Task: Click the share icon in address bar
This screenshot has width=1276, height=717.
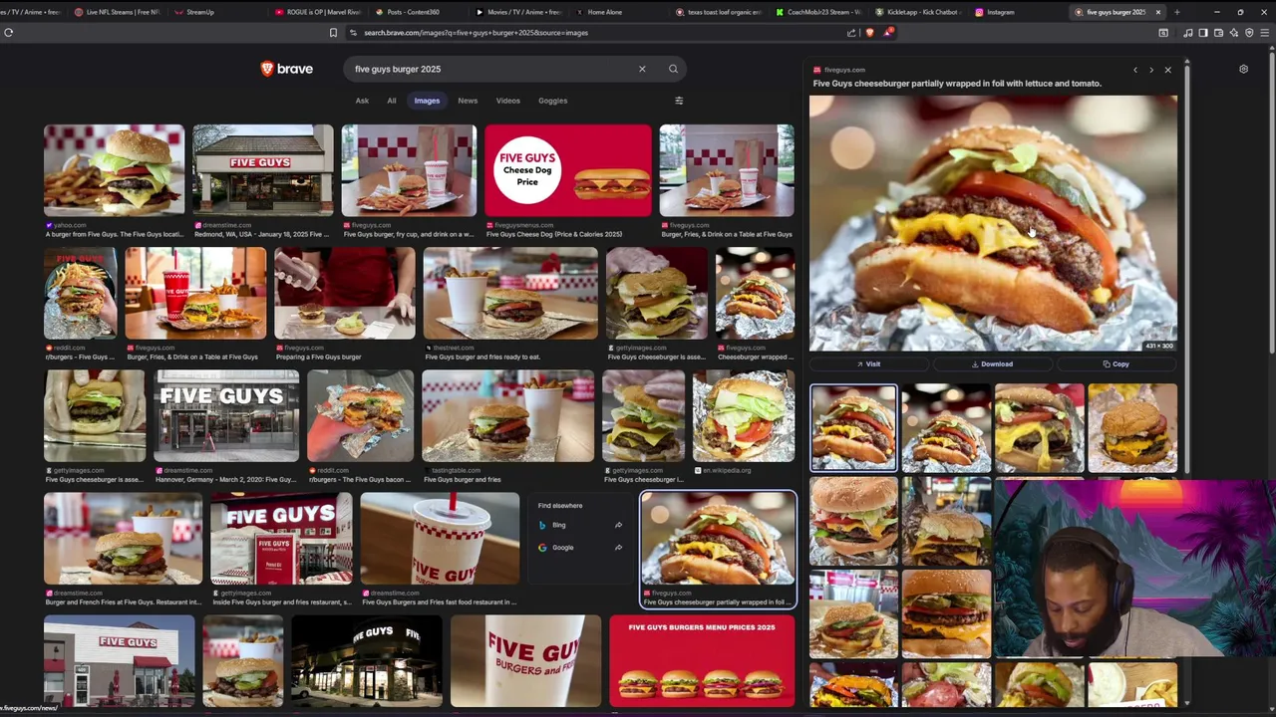Action: click(x=851, y=33)
